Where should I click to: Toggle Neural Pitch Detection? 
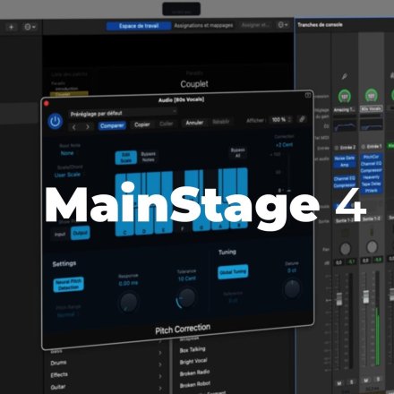[69, 285]
